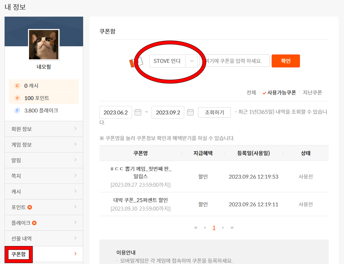Image resolution: width=344 pixels, height=264 pixels.
Task: Click the blue flake F icon
Action: point(17,110)
